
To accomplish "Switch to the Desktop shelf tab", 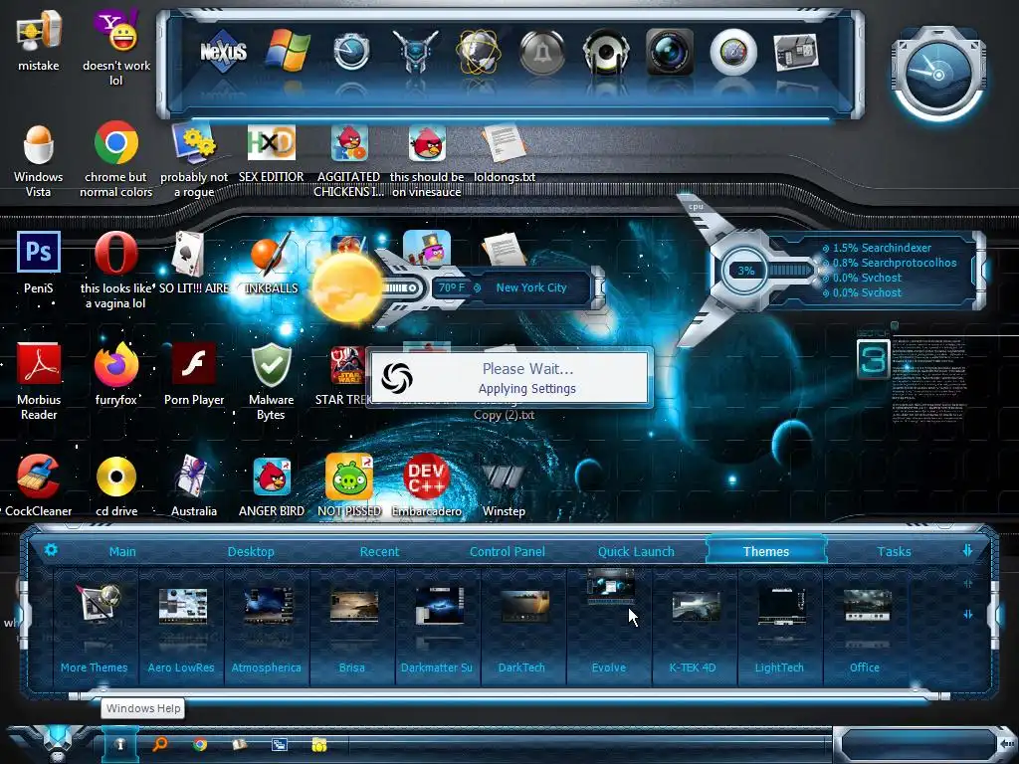I will point(251,551).
